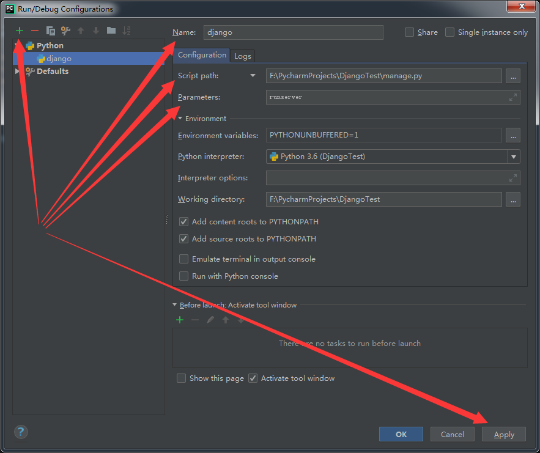Expand the Defaults tree node
The width and height of the screenshot is (540, 453).
click(x=17, y=71)
